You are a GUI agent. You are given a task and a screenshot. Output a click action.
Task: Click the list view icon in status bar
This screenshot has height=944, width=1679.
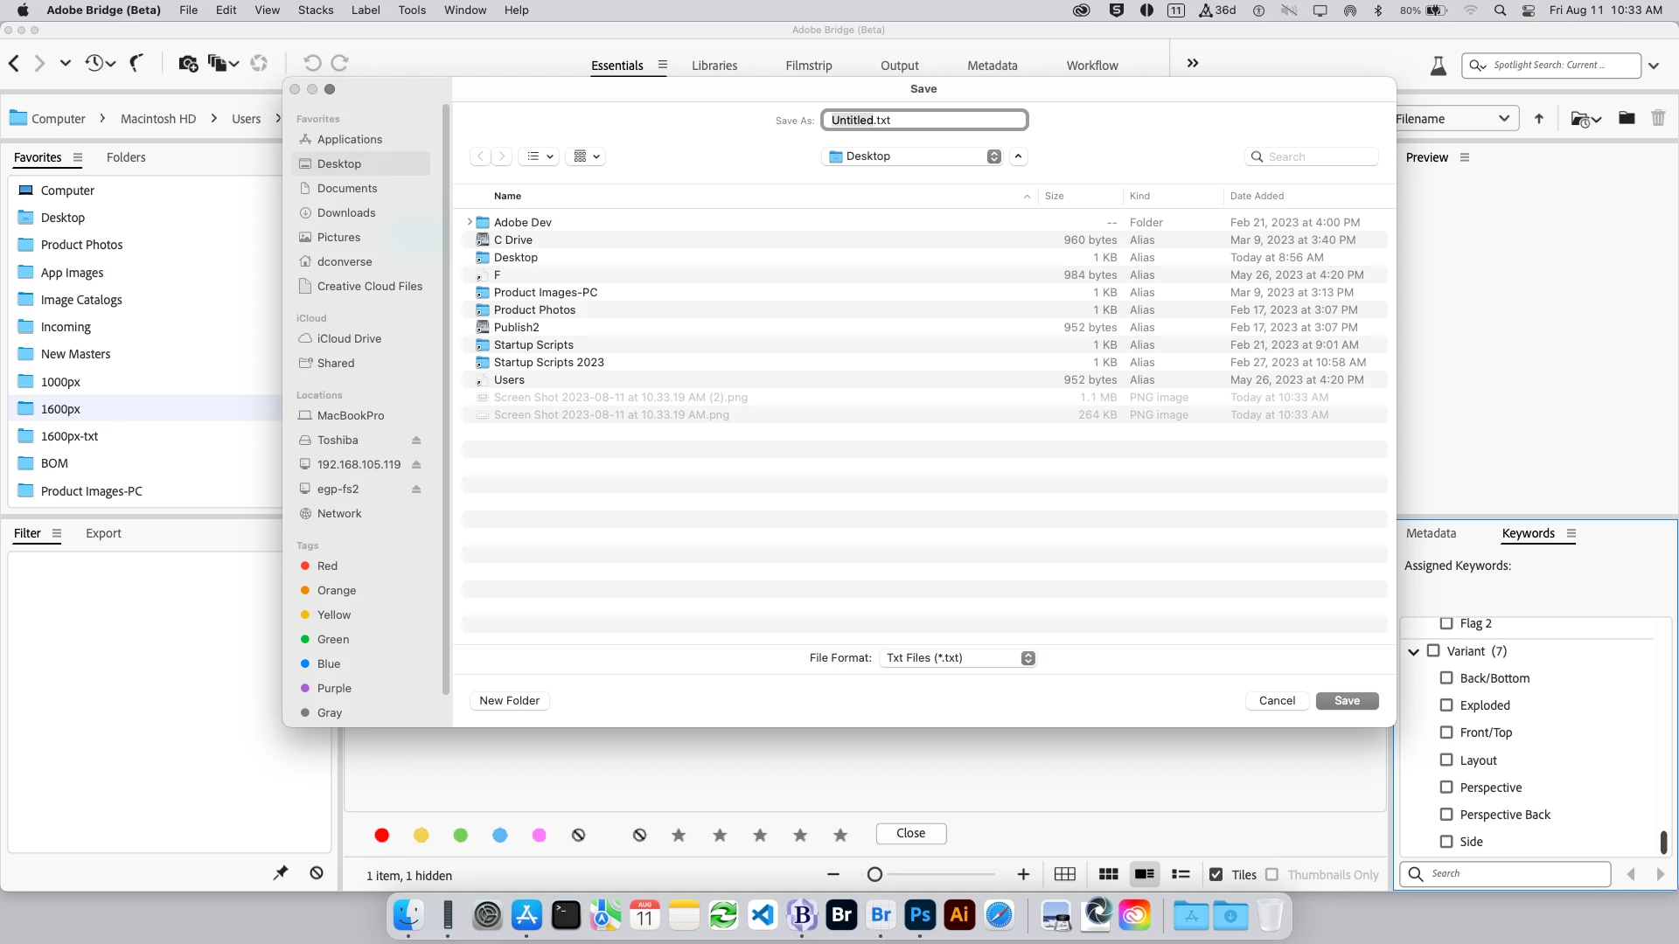pos(1181,874)
